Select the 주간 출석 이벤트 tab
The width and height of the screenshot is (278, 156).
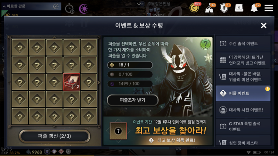pos(243,44)
